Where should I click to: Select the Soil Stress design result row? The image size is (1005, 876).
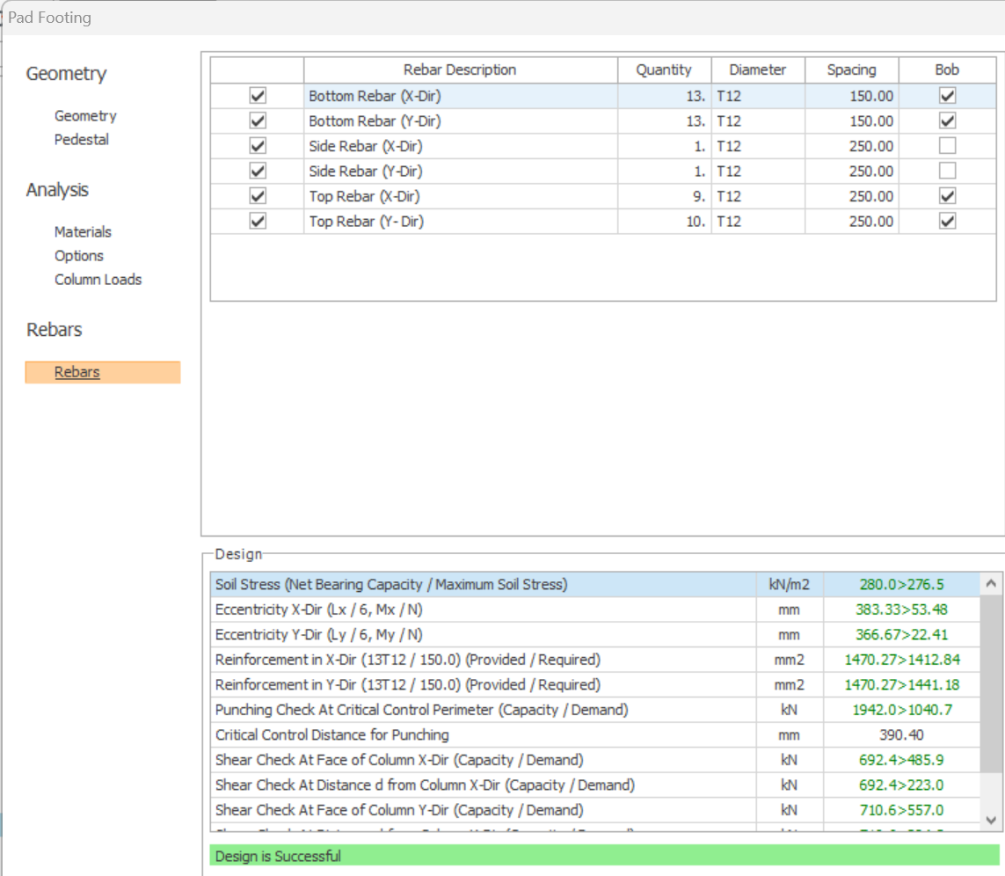pyautogui.click(x=484, y=585)
